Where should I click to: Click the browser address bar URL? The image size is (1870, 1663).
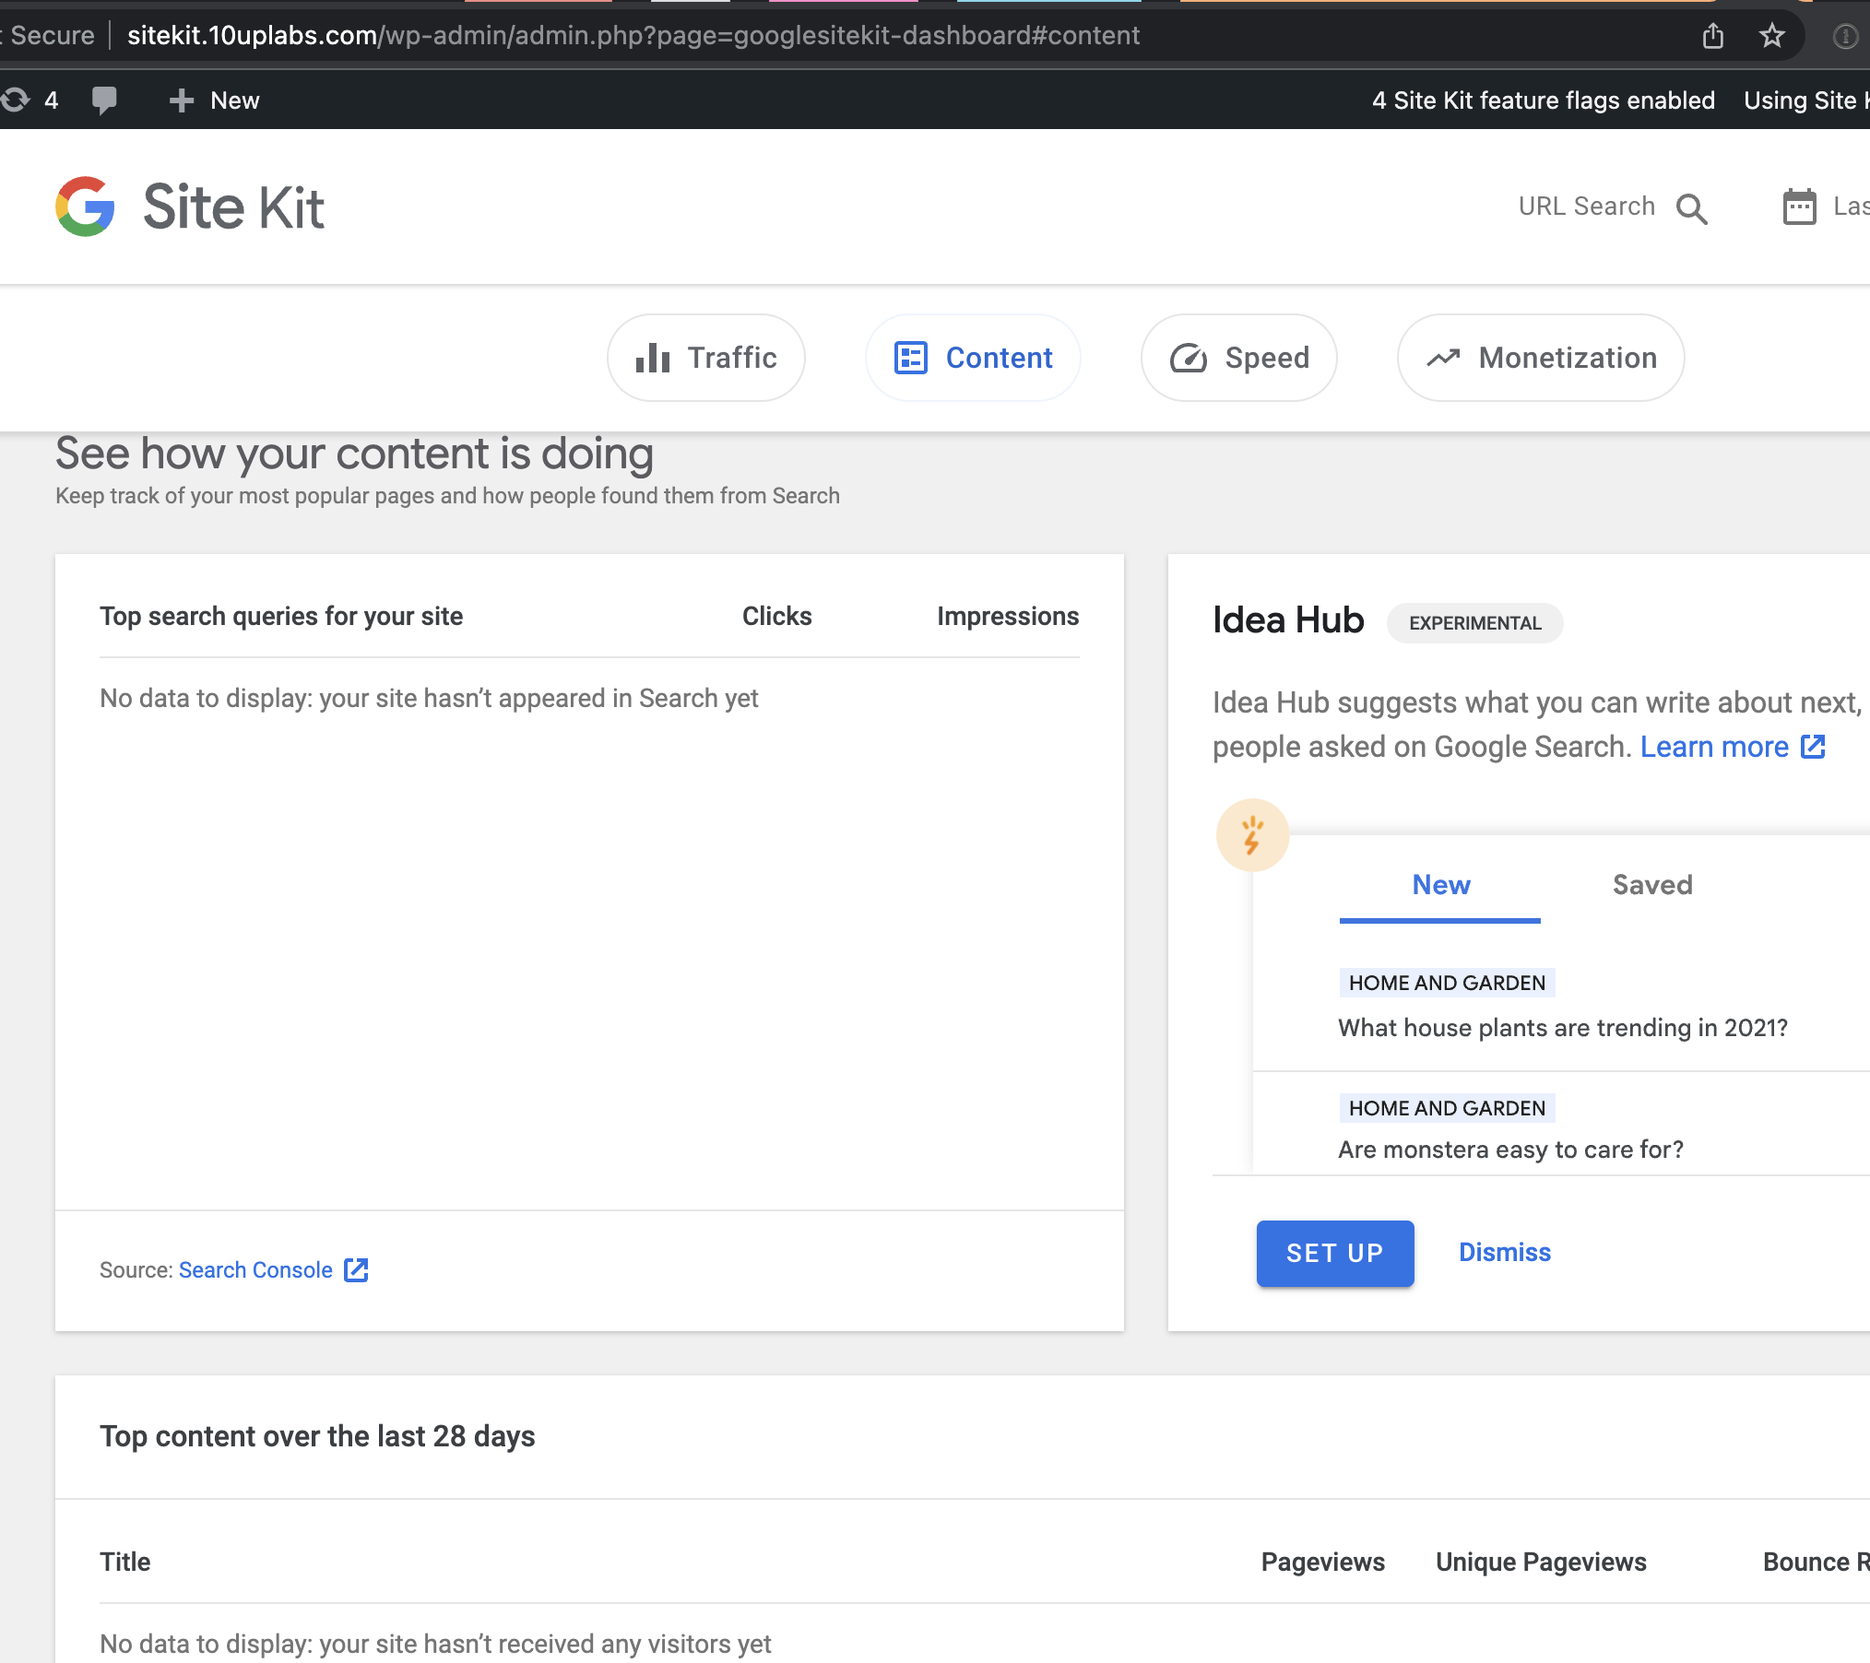(x=633, y=36)
